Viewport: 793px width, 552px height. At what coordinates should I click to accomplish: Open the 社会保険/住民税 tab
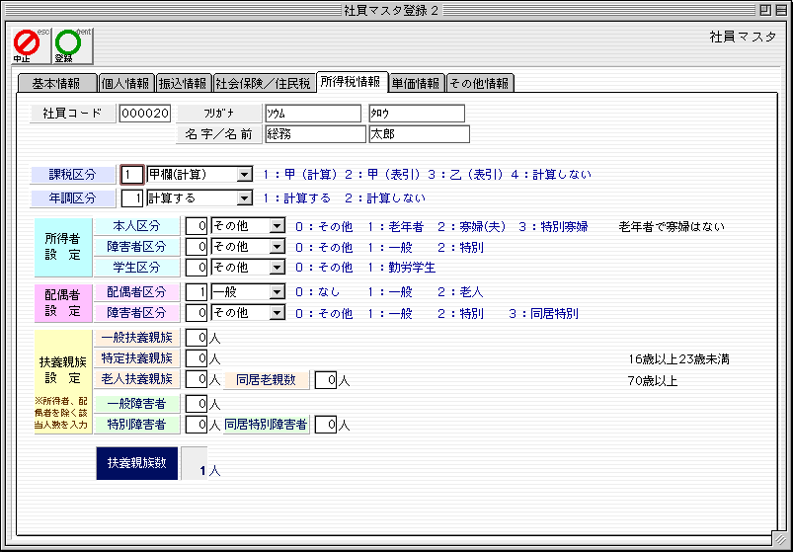click(263, 83)
